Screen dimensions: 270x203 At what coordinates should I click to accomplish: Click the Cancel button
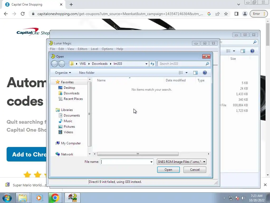tap(195, 170)
